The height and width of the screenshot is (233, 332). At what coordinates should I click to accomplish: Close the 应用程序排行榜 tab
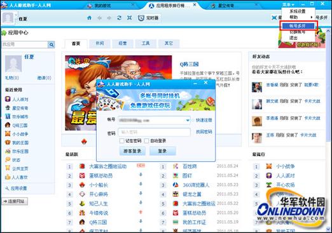click(195, 5)
